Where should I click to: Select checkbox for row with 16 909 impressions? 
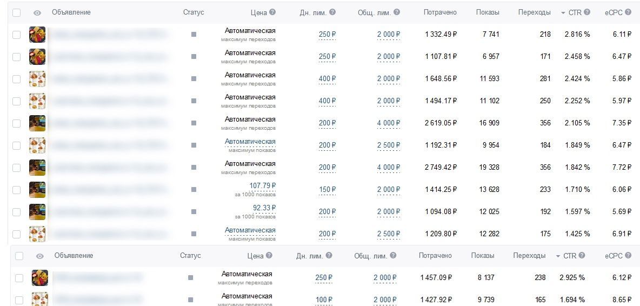[x=16, y=123]
